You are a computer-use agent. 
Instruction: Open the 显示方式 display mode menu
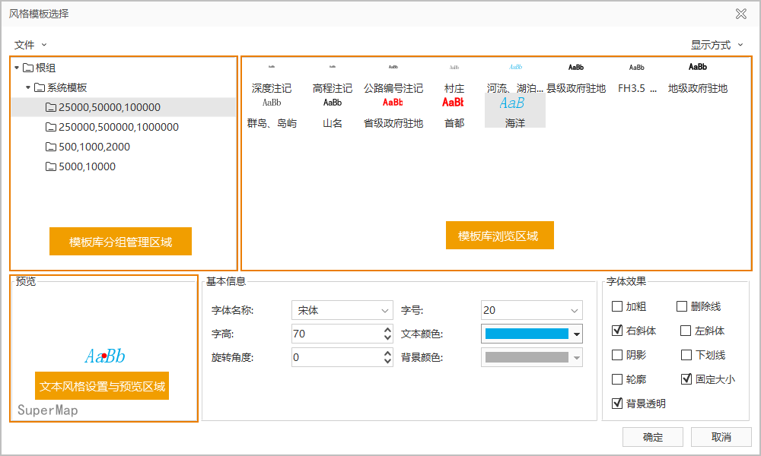(717, 45)
